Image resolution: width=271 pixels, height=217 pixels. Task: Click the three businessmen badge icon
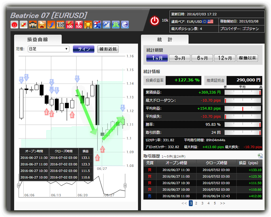[33, 24]
